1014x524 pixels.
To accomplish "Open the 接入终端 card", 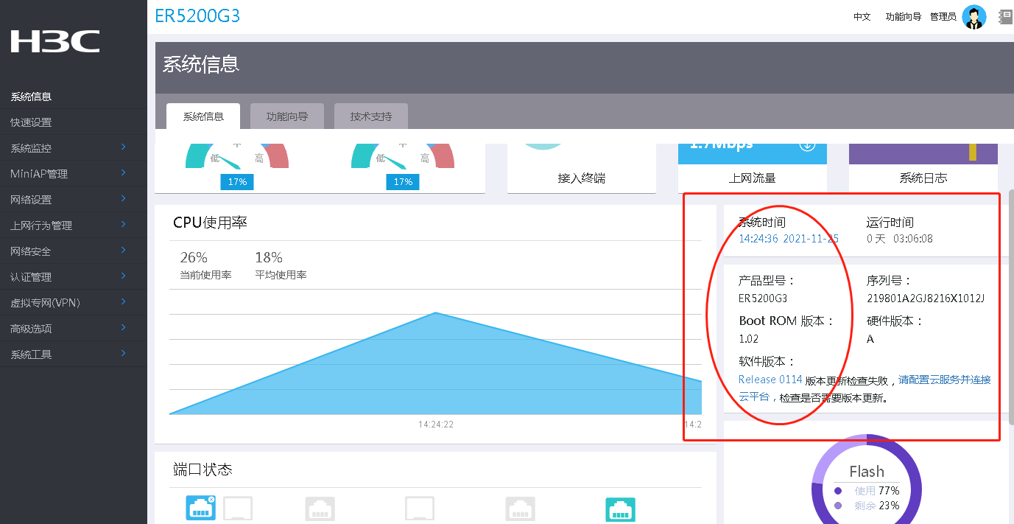I will click(x=582, y=168).
